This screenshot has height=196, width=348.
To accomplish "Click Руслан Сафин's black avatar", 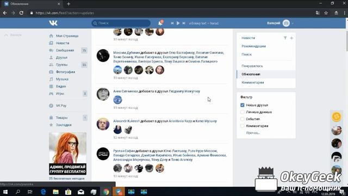I will (x=103, y=154).
